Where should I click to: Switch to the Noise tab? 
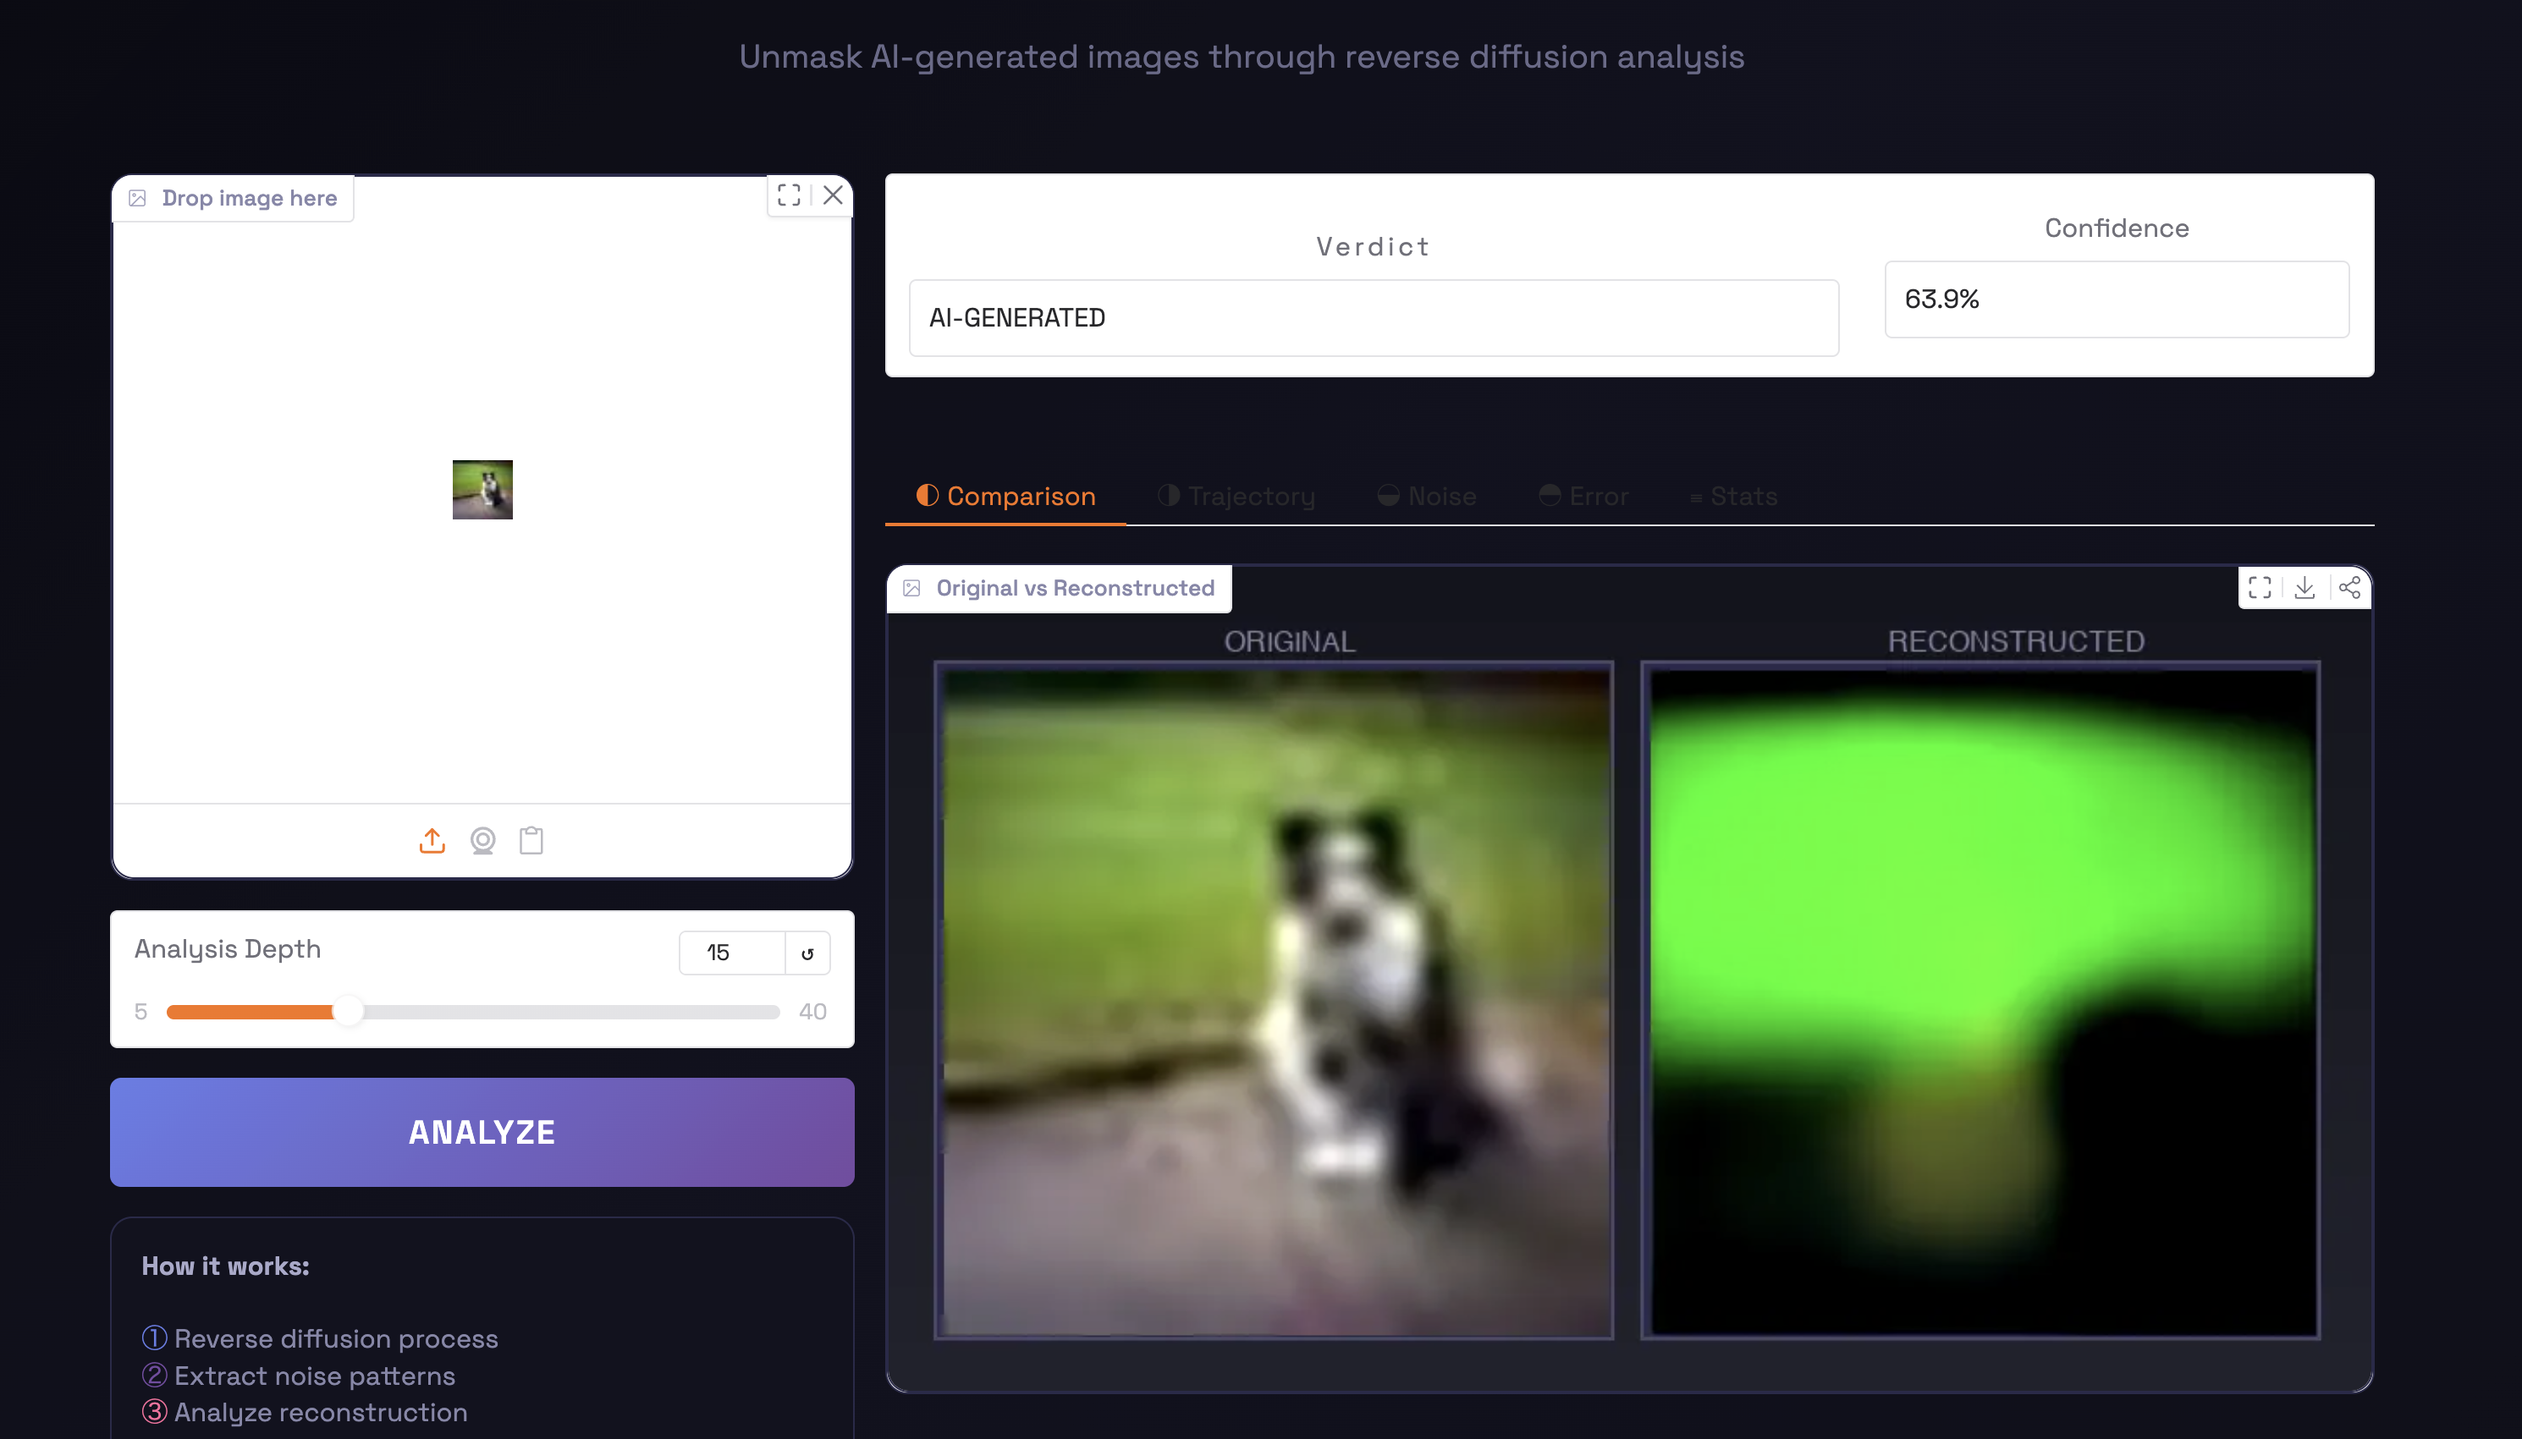(x=1427, y=496)
